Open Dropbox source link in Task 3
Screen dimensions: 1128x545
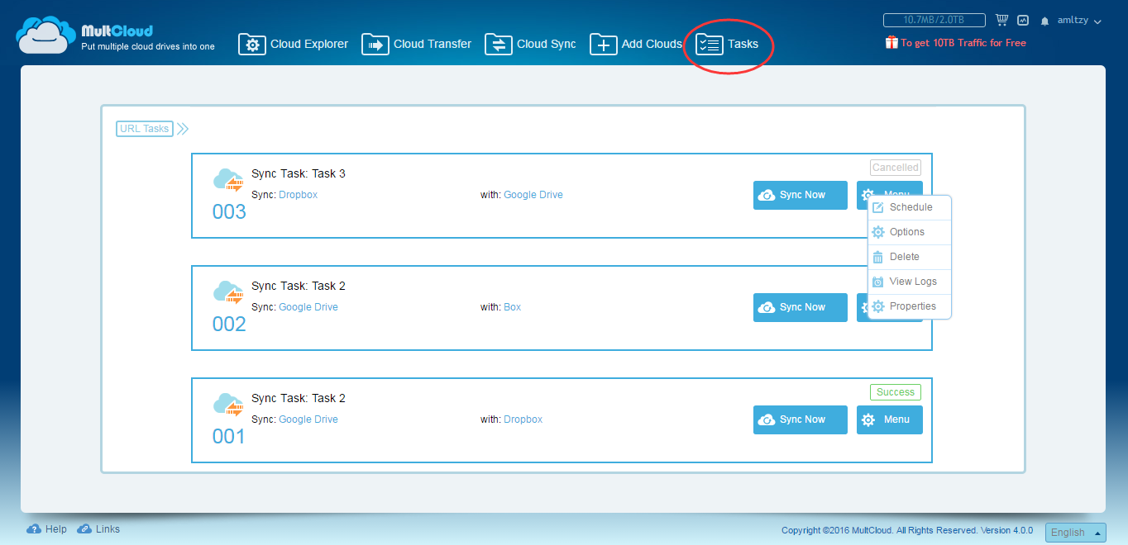pos(298,195)
